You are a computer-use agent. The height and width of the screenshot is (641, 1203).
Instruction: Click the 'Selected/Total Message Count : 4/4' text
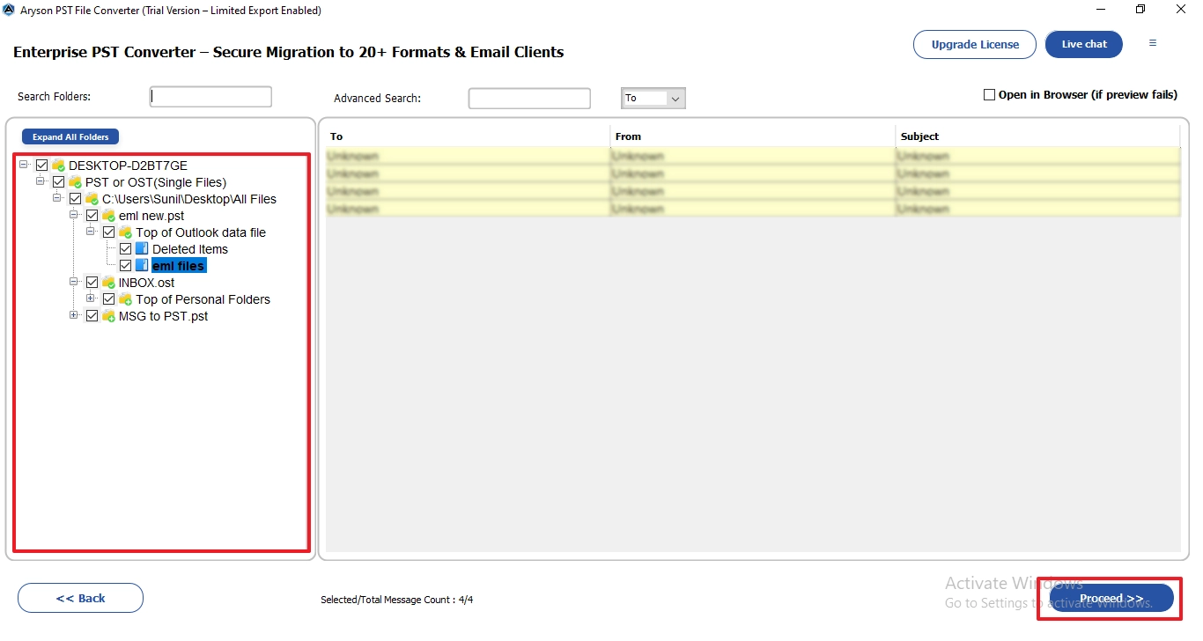click(x=397, y=600)
